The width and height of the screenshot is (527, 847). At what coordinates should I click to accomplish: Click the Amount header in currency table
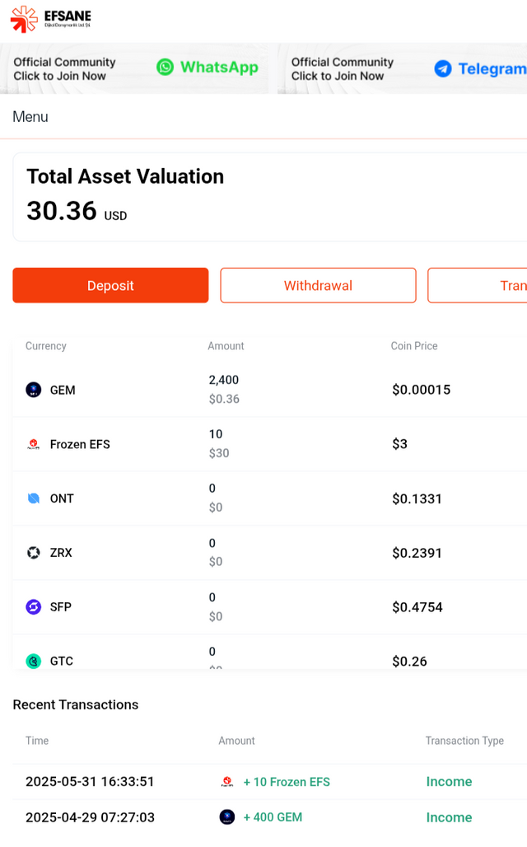(226, 346)
